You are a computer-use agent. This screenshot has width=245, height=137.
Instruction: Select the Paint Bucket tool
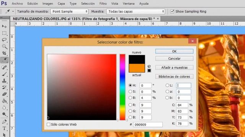click(4, 101)
